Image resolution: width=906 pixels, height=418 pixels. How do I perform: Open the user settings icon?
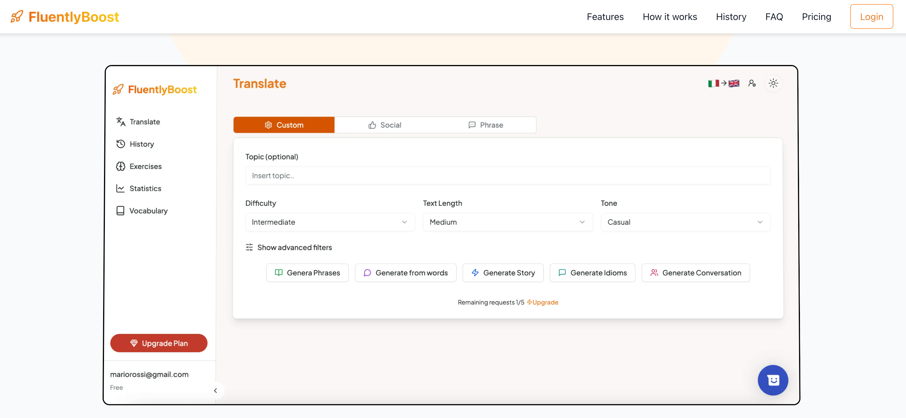pyautogui.click(x=752, y=83)
